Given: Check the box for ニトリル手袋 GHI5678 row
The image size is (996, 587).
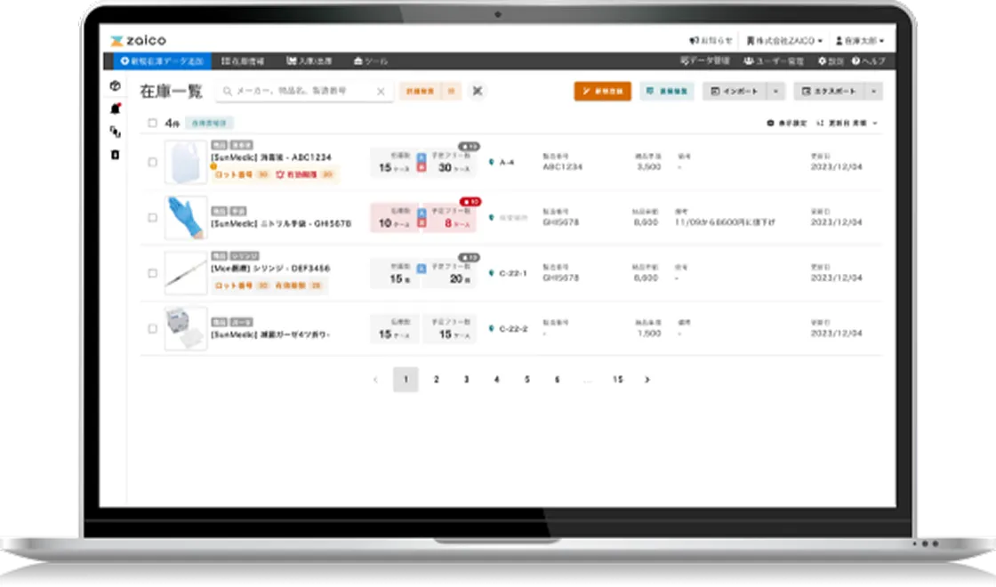Looking at the screenshot, I should click(153, 218).
